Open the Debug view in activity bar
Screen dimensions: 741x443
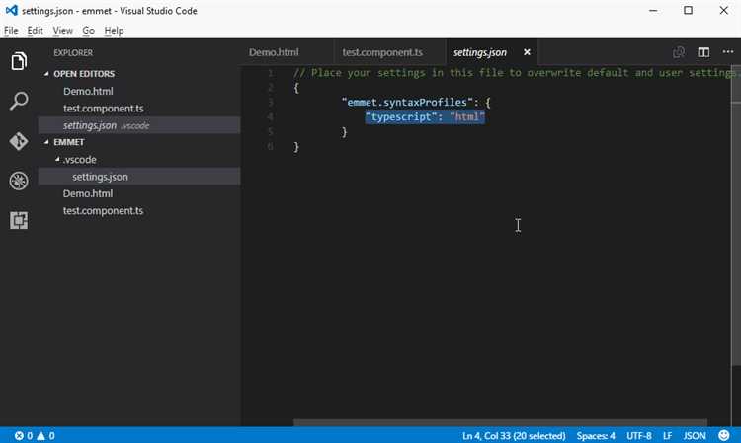click(x=19, y=181)
